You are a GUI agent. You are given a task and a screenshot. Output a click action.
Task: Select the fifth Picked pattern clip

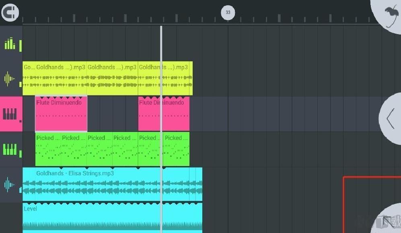coord(151,149)
